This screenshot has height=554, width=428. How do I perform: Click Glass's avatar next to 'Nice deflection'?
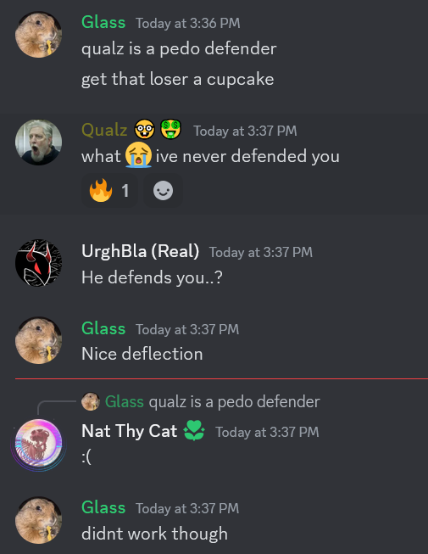38,340
